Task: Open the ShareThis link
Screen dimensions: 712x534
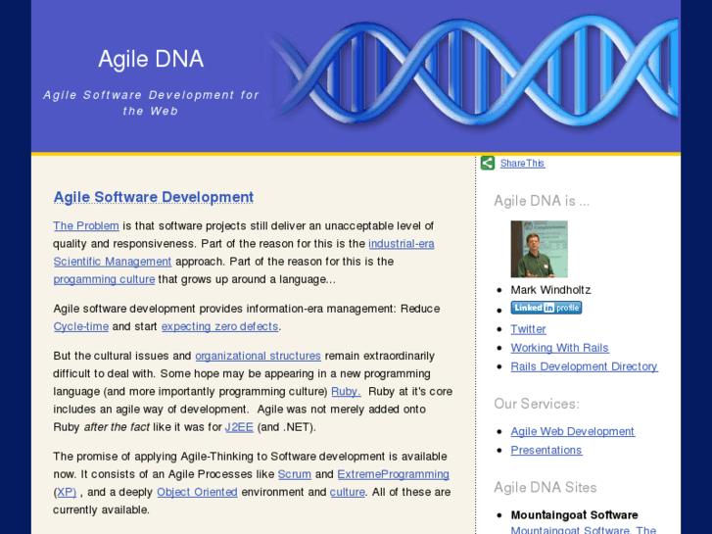Action: click(522, 164)
